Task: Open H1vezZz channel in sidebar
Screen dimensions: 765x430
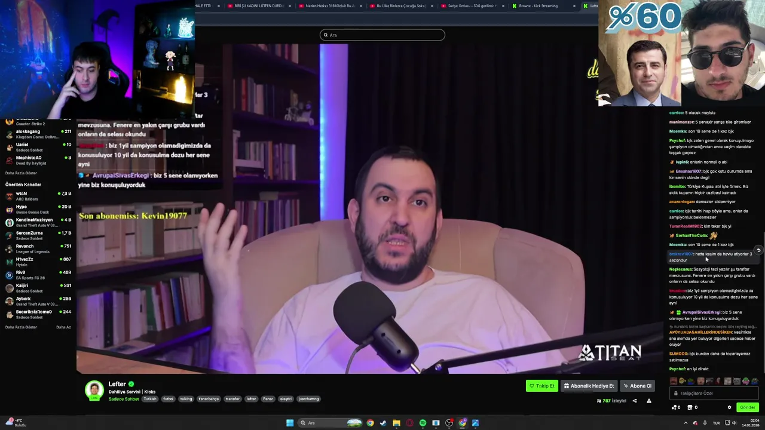Action: click(x=38, y=262)
